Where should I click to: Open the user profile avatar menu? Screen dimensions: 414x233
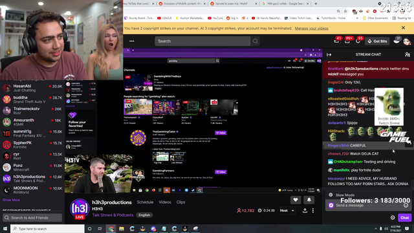tap(407, 41)
